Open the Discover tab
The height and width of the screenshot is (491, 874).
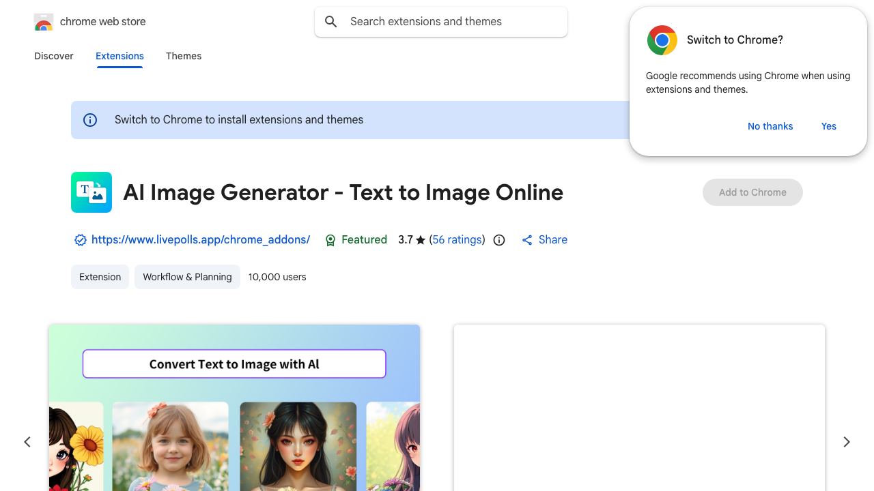click(54, 56)
